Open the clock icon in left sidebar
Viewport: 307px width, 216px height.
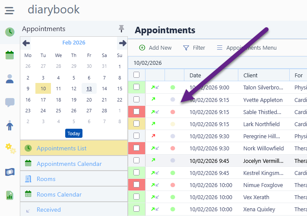tap(9, 32)
